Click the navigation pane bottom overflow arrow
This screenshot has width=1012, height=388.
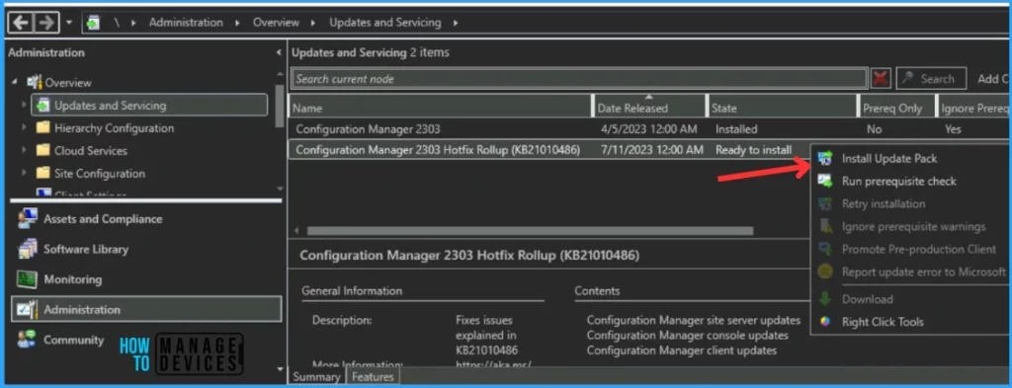point(280,369)
